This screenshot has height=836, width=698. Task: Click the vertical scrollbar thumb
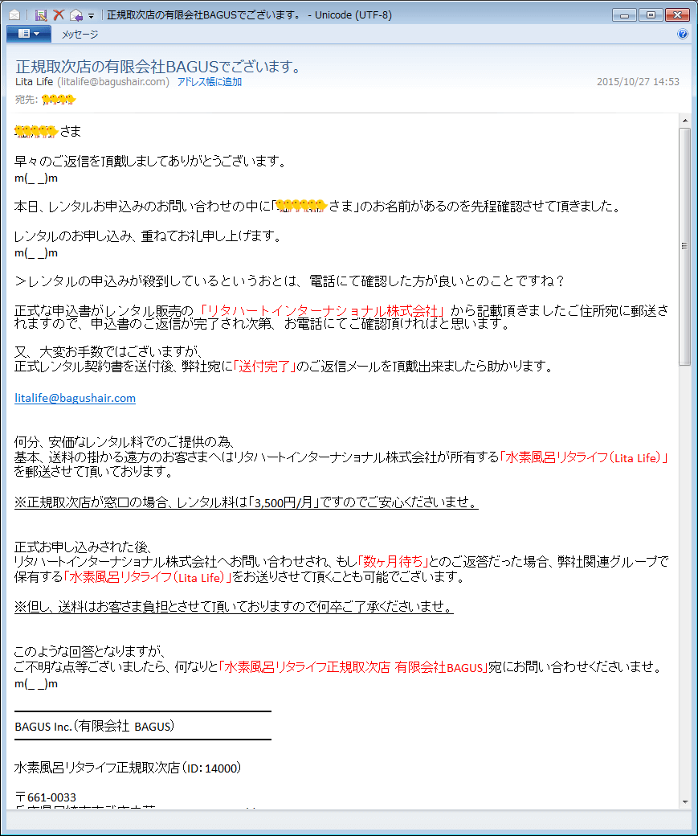pyautogui.click(x=684, y=246)
